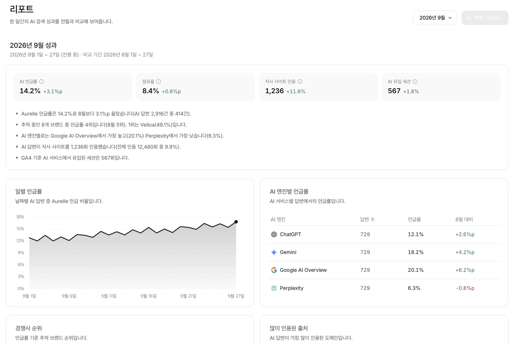Click the Google G logo icon
This screenshot has height=344, width=514.
pyautogui.click(x=274, y=270)
